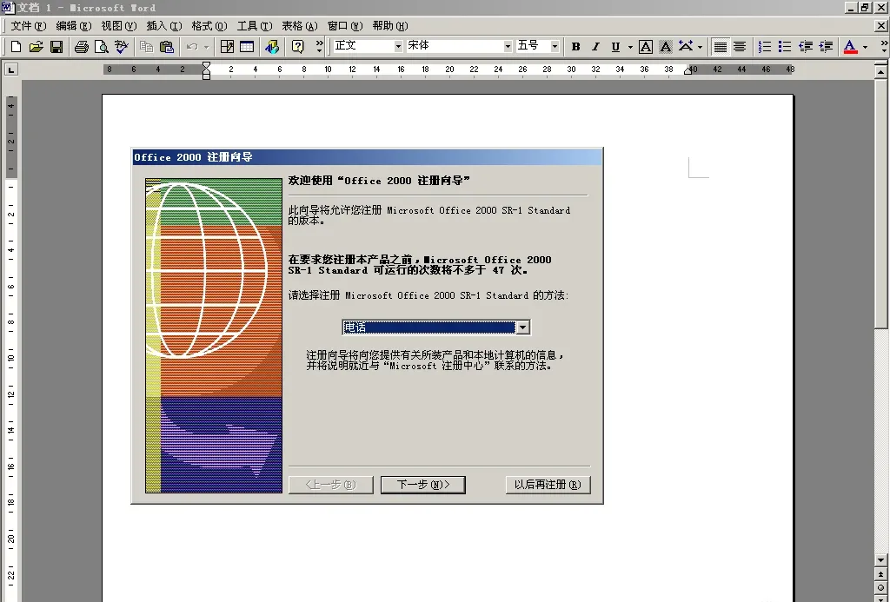This screenshot has height=602, width=890.
Task: Click the Word Help question mark icon
Action: (x=297, y=47)
